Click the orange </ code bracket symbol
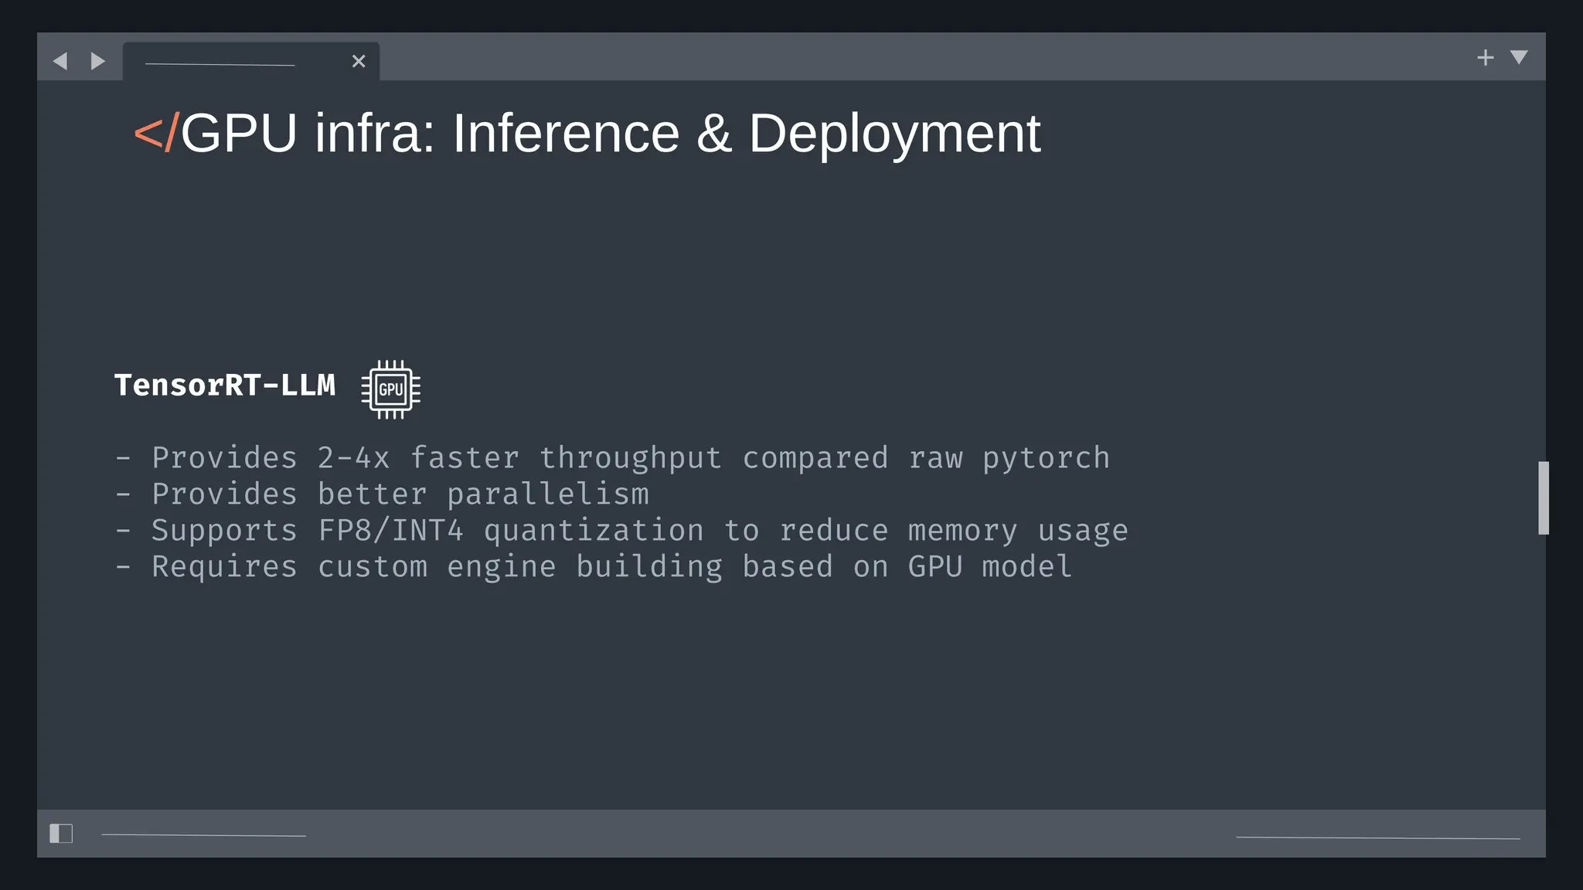Image resolution: width=1583 pixels, height=890 pixels. coord(157,134)
